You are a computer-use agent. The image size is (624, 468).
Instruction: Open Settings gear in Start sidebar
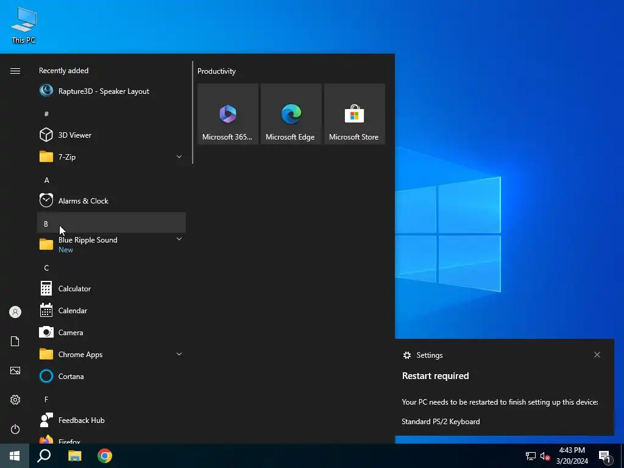point(15,400)
